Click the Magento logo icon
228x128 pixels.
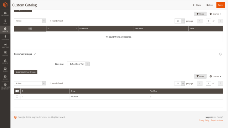point(5,5)
